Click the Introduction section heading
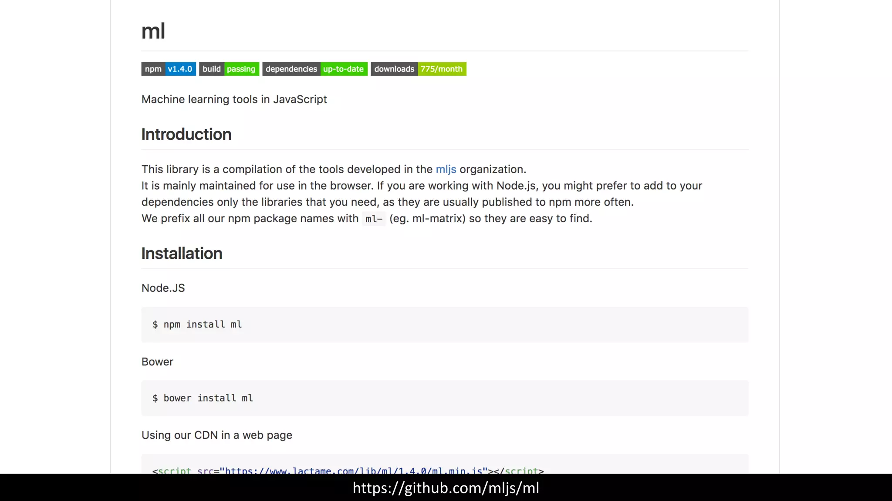Screen dimensions: 892x501 pyautogui.click(x=186, y=134)
